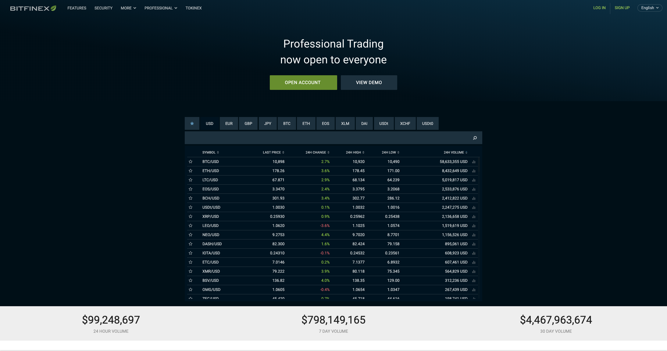Open the DASH/USD symbol row

(x=333, y=244)
